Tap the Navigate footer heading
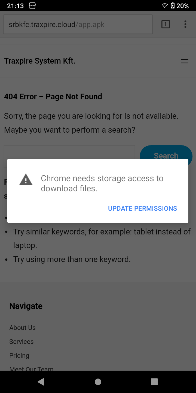 pyautogui.click(x=26, y=306)
